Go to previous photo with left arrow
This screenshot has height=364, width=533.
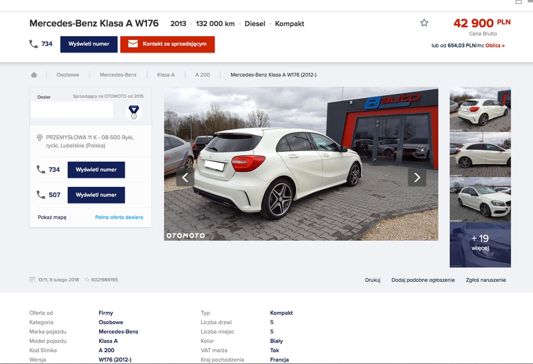pos(185,177)
